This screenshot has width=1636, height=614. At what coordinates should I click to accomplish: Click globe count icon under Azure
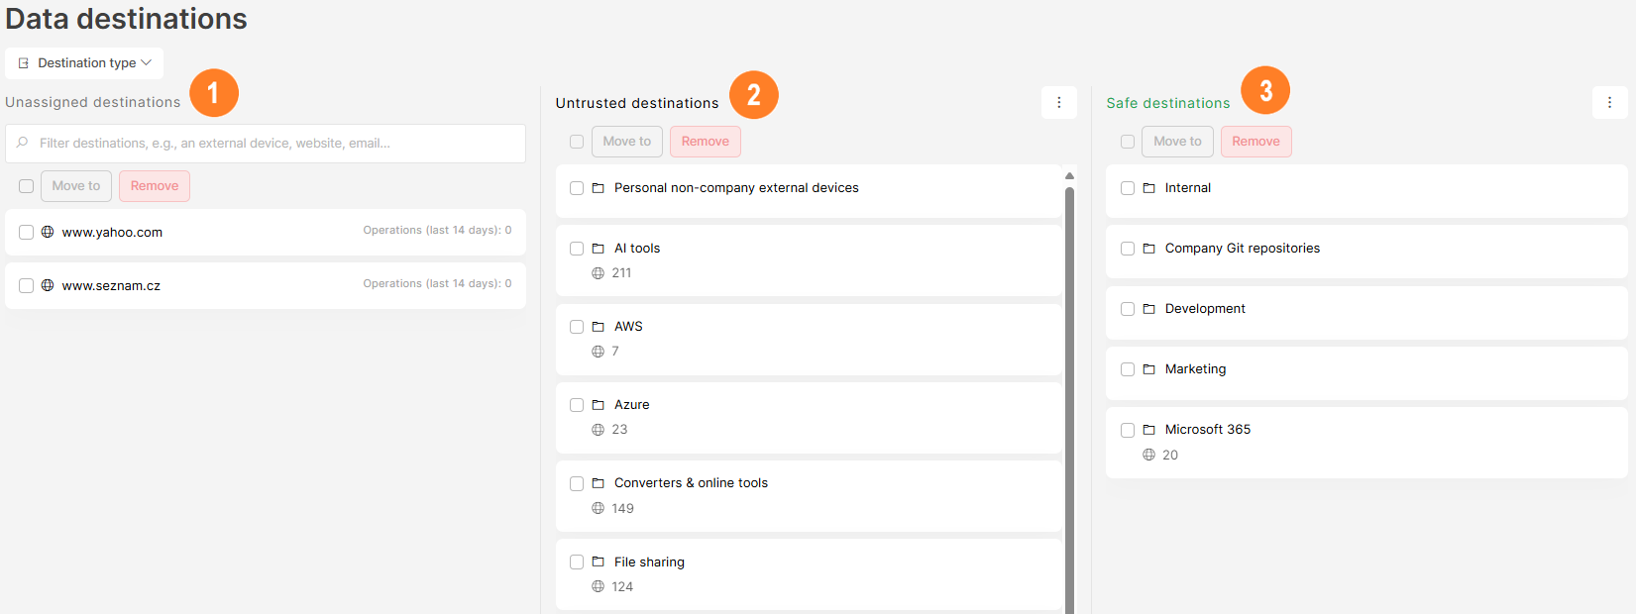(598, 430)
